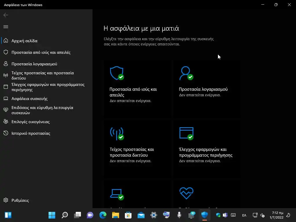Open taskbar Search
The width and height of the screenshot is (296, 222).
point(64,215)
